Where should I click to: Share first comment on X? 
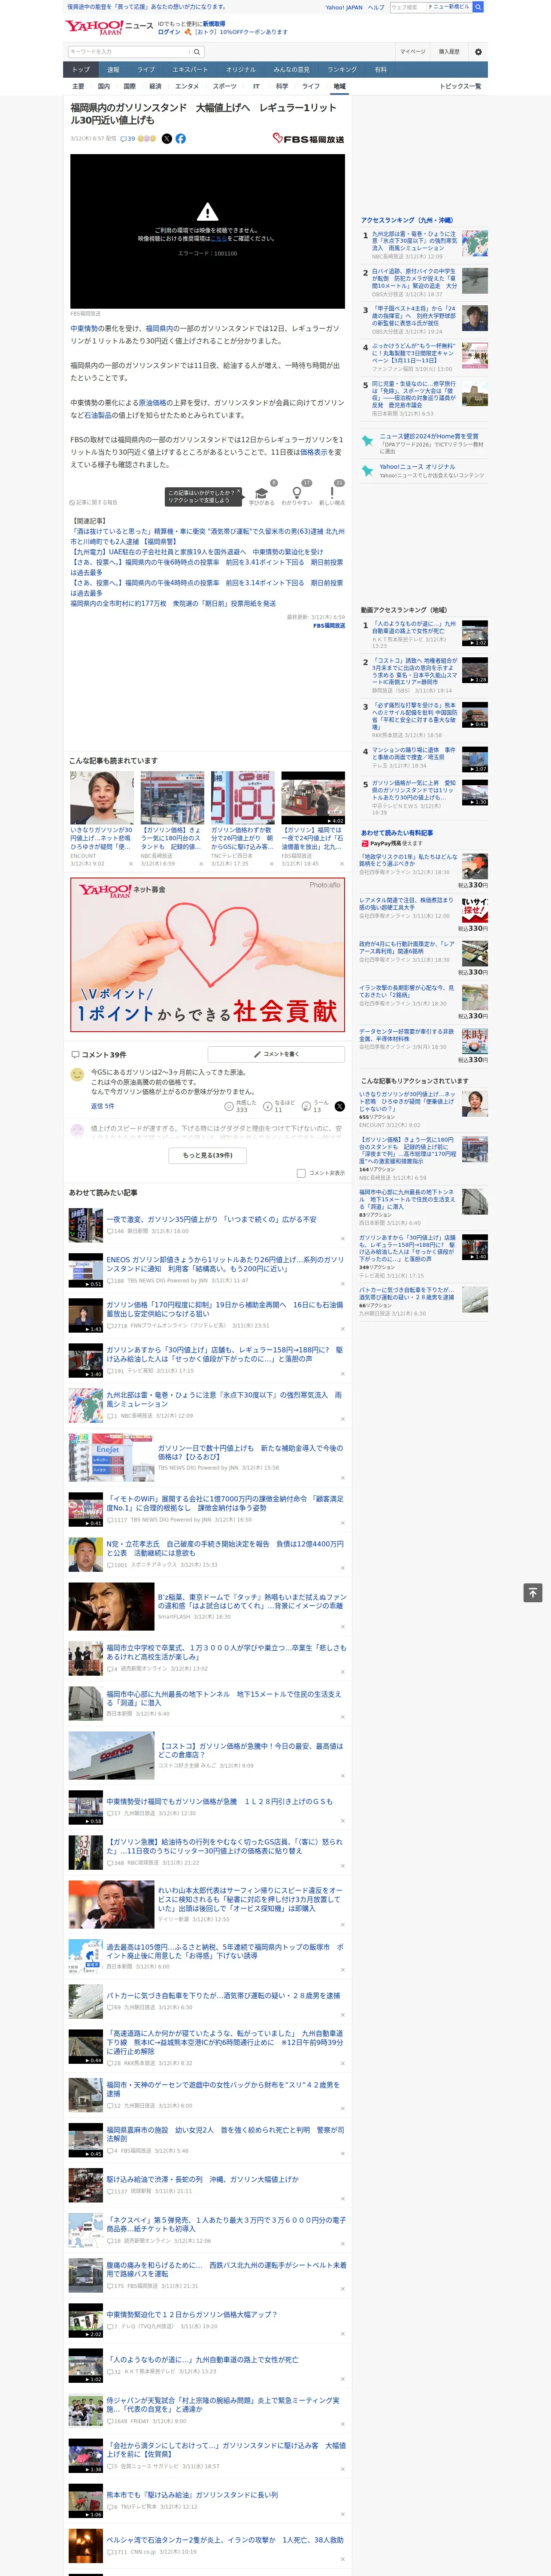[340, 1106]
